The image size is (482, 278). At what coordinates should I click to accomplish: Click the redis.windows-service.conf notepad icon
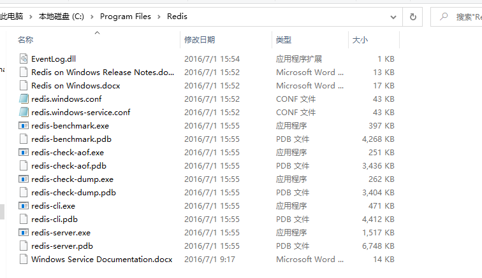click(x=24, y=113)
